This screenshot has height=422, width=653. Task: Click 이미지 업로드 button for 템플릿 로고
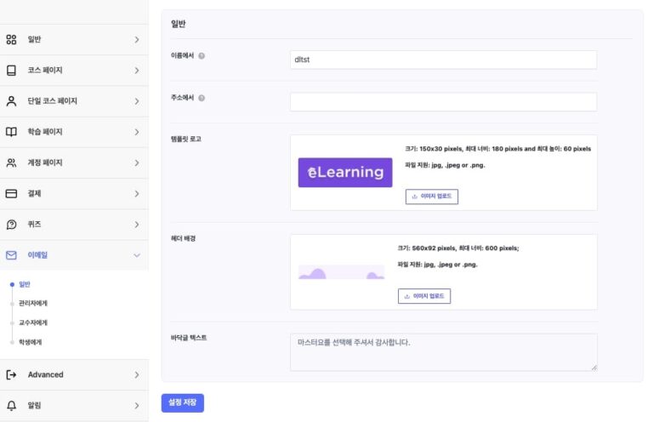[x=432, y=197]
